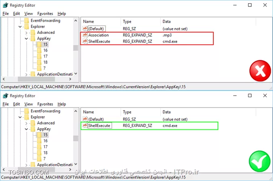
Task: Click 'cmd.exe' data cell in top window
Action: [x=170, y=42]
